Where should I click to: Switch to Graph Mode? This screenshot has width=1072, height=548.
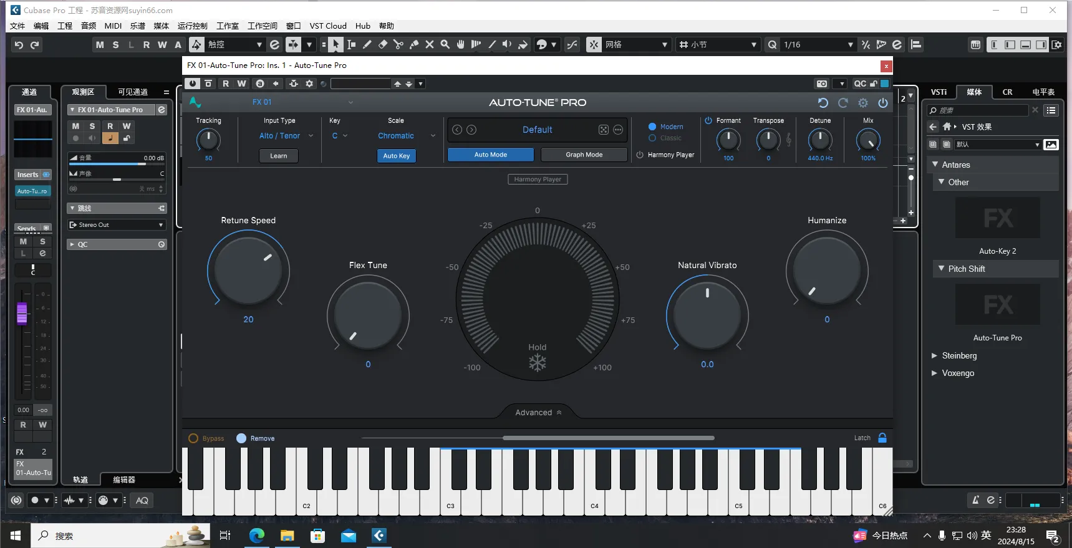coord(584,155)
